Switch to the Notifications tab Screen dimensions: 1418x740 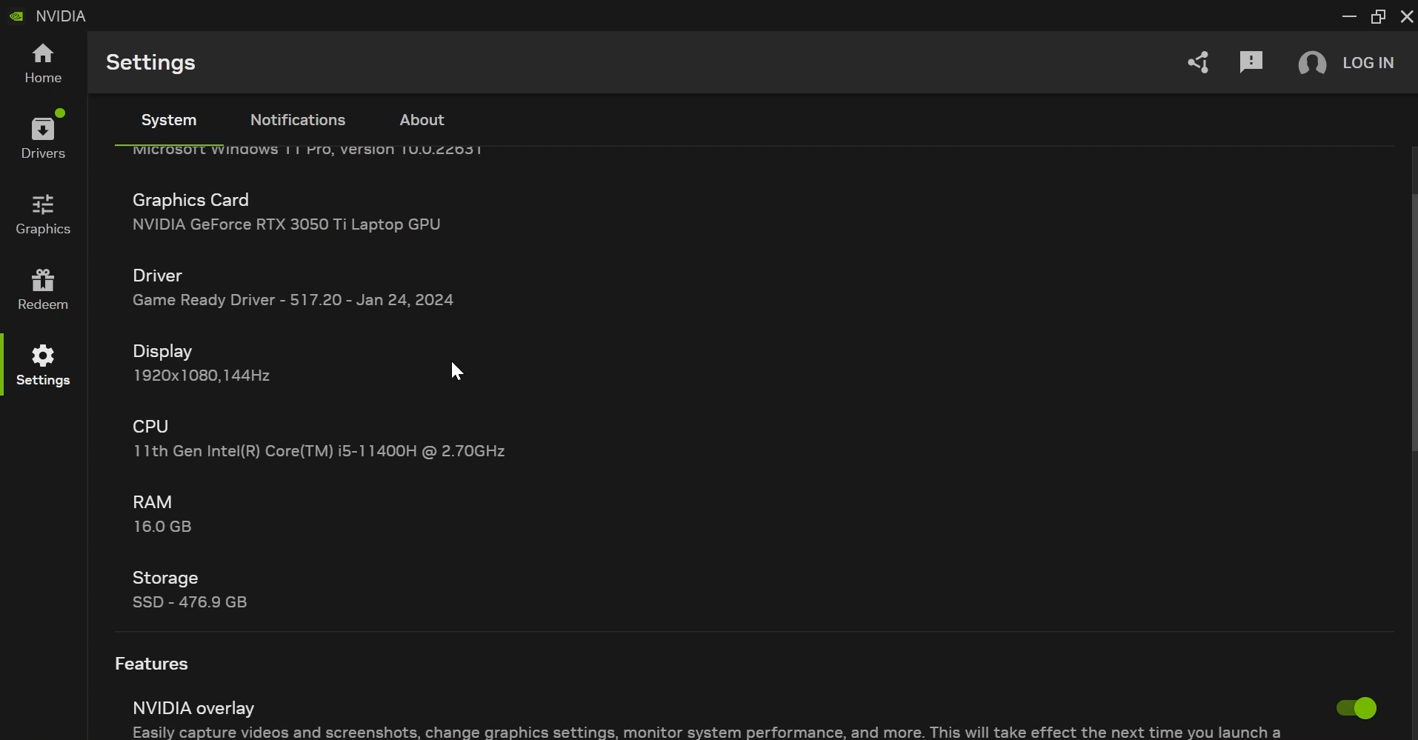(x=298, y=120)
